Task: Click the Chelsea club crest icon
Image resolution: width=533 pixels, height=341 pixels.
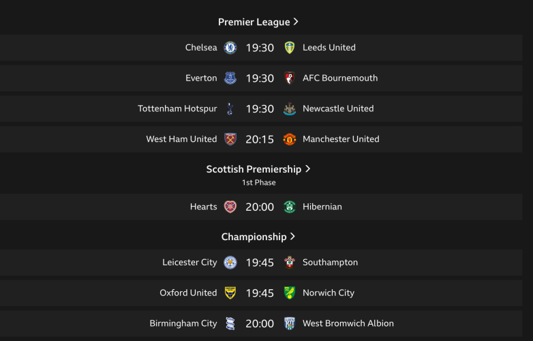Action: pyautogui.click(x=230, y=48)
